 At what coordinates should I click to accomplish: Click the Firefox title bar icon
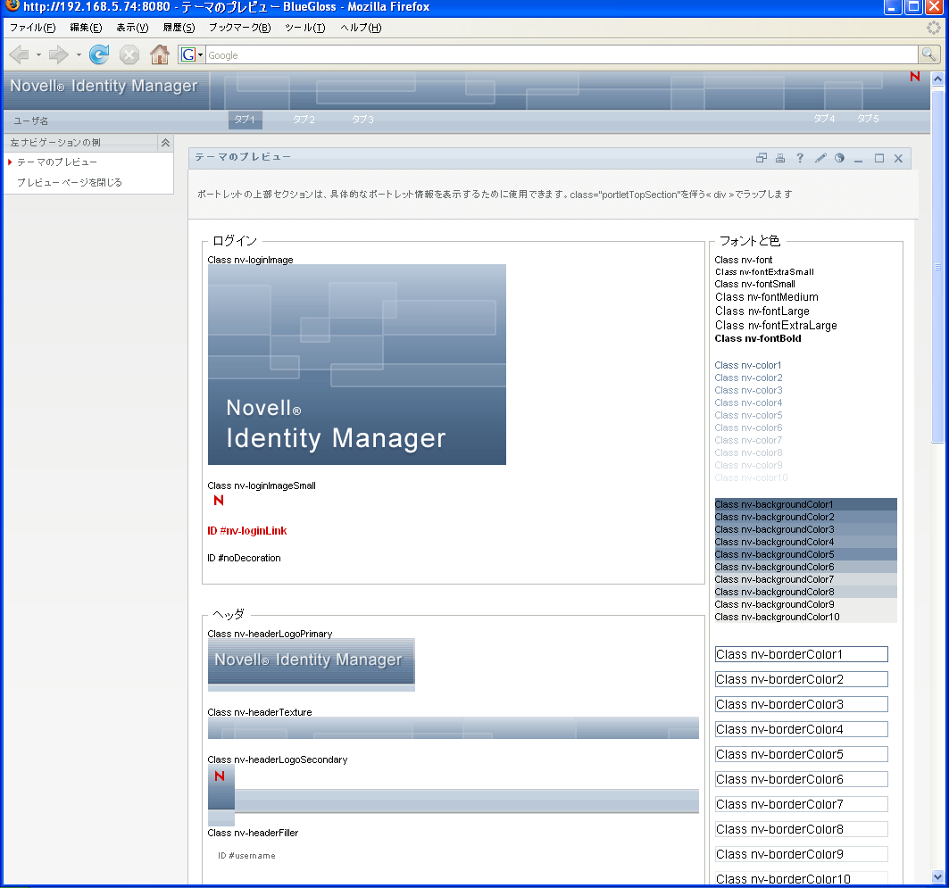[x=12, y=6]
